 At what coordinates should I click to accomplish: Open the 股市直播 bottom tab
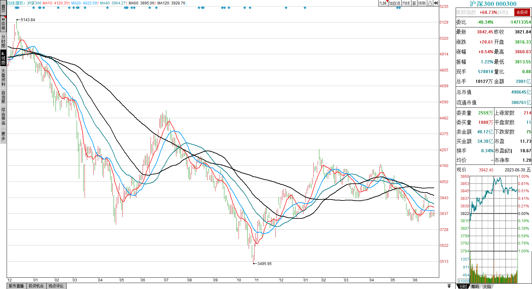point(16,286)
